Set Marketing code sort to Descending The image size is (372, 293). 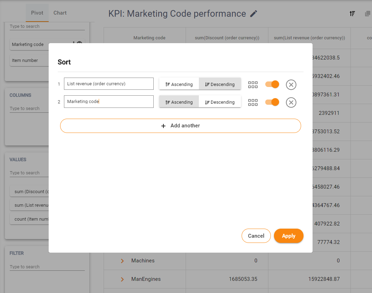pos(220,102)
